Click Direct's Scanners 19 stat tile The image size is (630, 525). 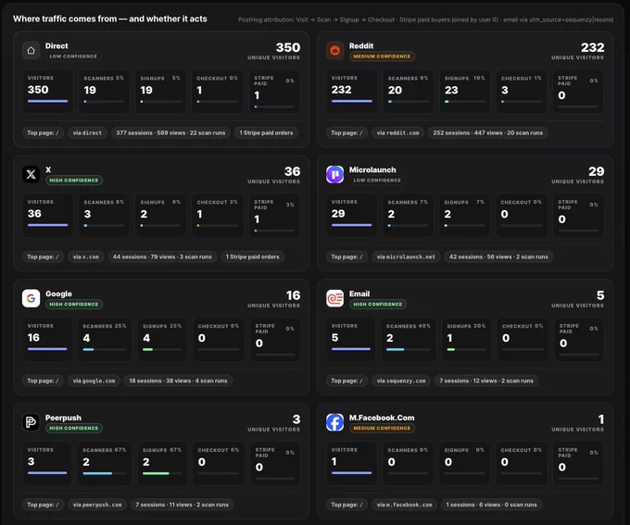click(104, 91)
